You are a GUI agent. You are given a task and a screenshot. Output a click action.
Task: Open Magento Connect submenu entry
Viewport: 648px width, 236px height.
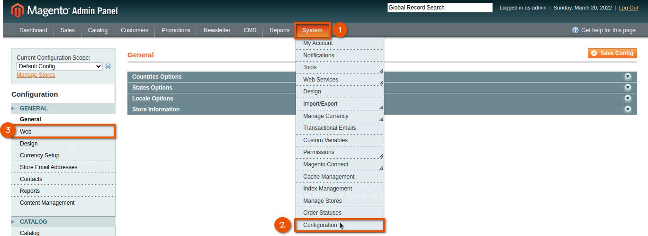[340, 164]
